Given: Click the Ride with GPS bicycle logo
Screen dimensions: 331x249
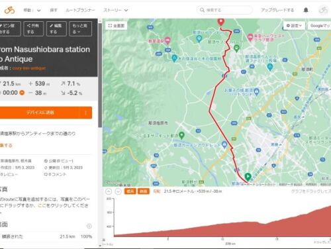Looking at the screenshot, I should 9,10.
